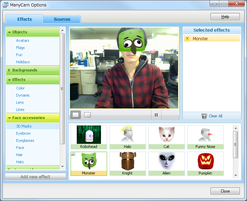
Task: Open Eyebrow accessories
Action: pyautogui.click(x=23, y=133)
